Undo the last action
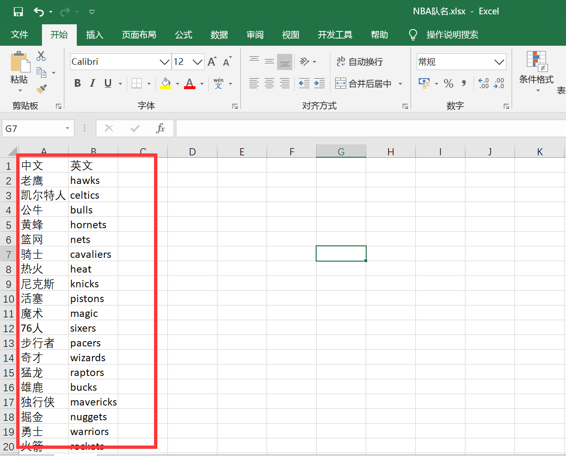 [x=39, y=11]
